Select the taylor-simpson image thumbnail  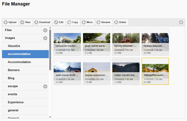[x=97, y=71]
